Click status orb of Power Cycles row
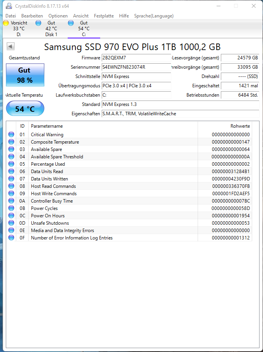Screen dimensions: 263x352 point(11,208)
